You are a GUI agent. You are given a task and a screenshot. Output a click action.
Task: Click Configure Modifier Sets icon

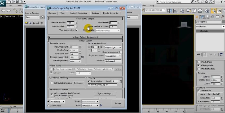tap(221, 54)
